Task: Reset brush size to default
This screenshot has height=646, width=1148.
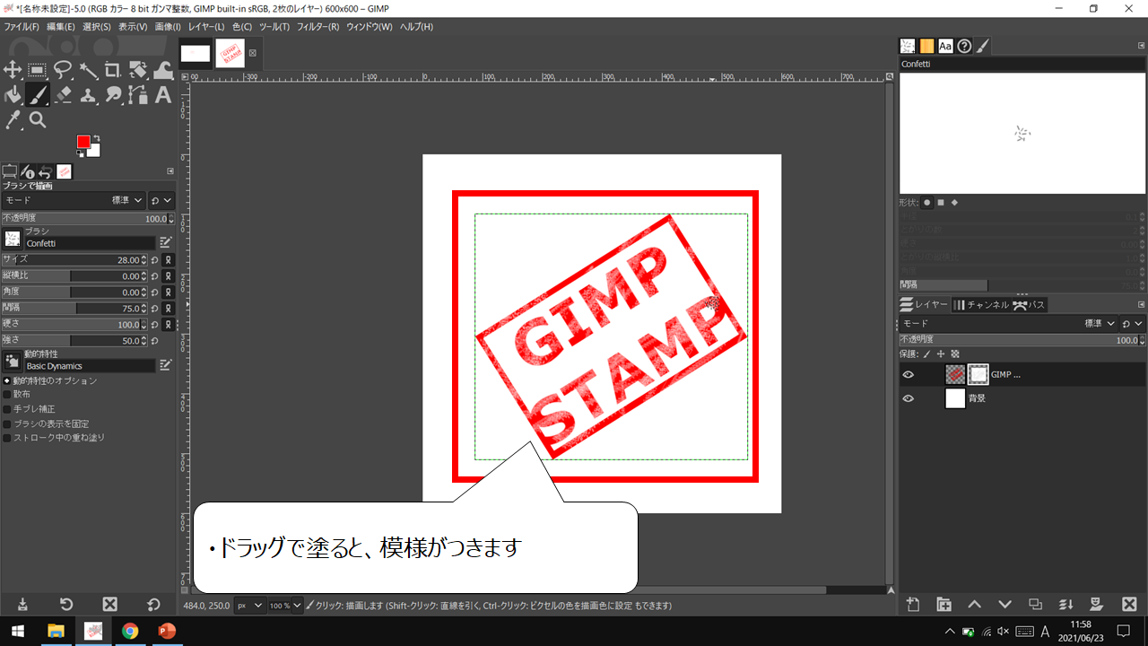Action: (154, 259)
